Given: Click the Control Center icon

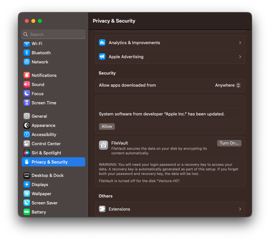Looking at the screenshot, I should point(27,144).
